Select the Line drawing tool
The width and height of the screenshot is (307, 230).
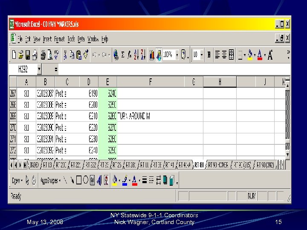pyautogui.click(x=65, y=180)
